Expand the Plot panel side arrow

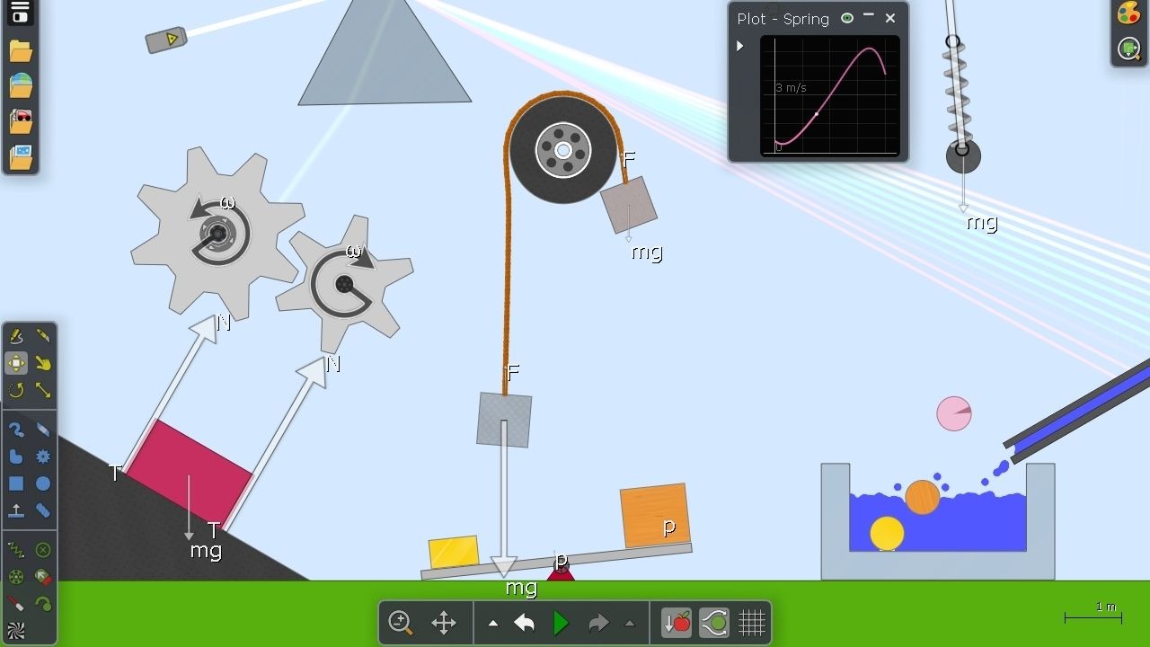click(740, 46)
